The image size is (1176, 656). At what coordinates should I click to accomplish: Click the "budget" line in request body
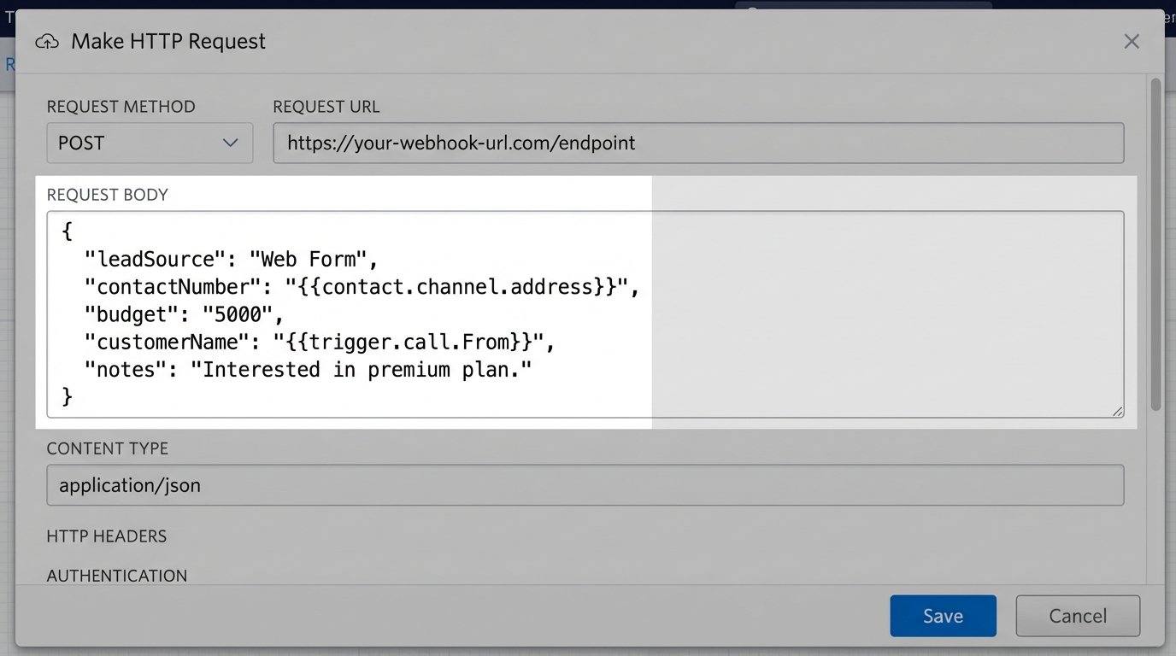[x=184, y=314]
